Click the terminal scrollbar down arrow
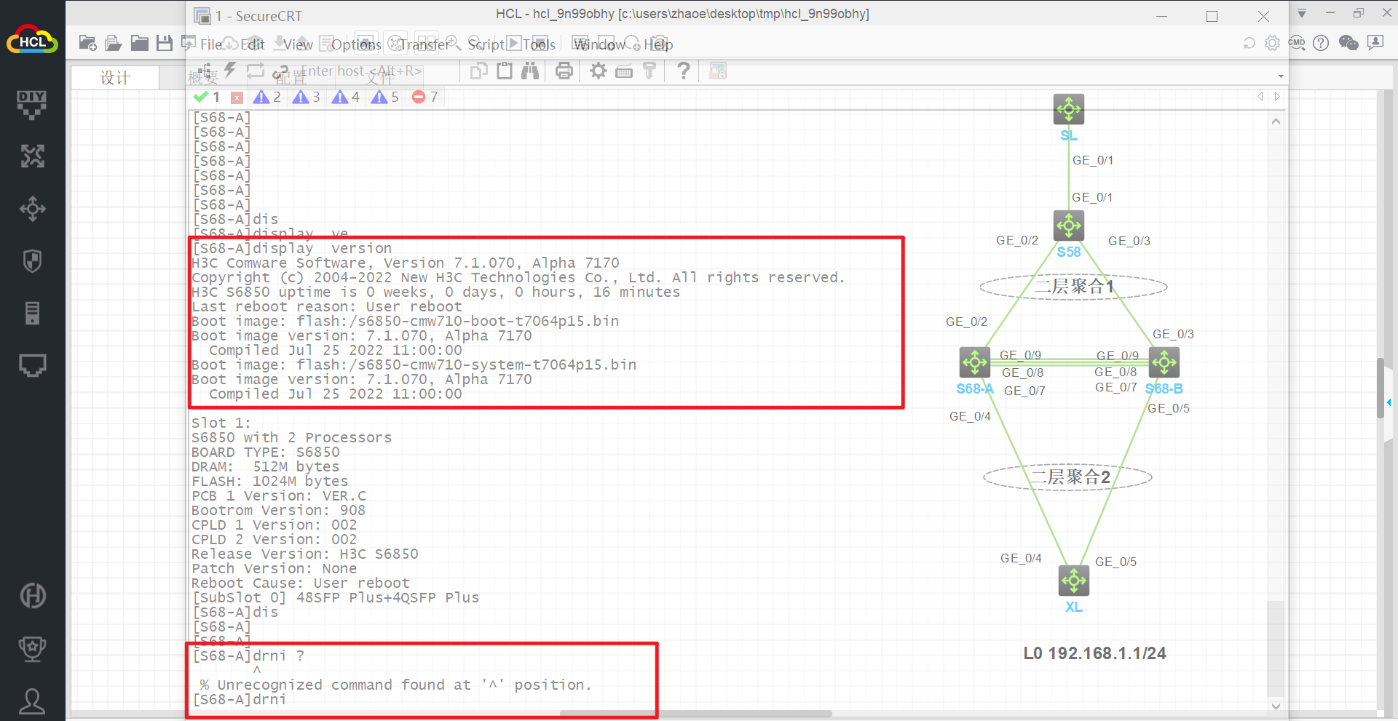The width and height of the screenshot is (1398, 721). [x=1276, y=706]
